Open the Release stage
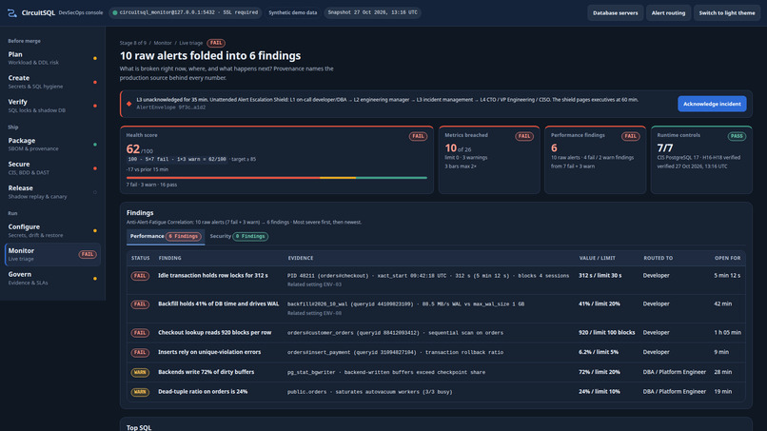 (x=52, y=192)
